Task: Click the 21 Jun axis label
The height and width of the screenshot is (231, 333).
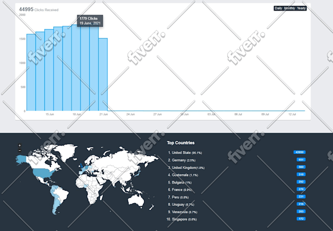Action: tap(104, 114)
